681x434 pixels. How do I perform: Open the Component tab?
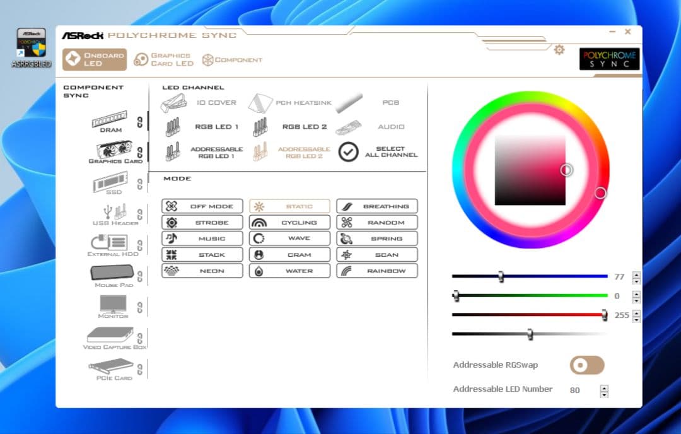point(232,60)
